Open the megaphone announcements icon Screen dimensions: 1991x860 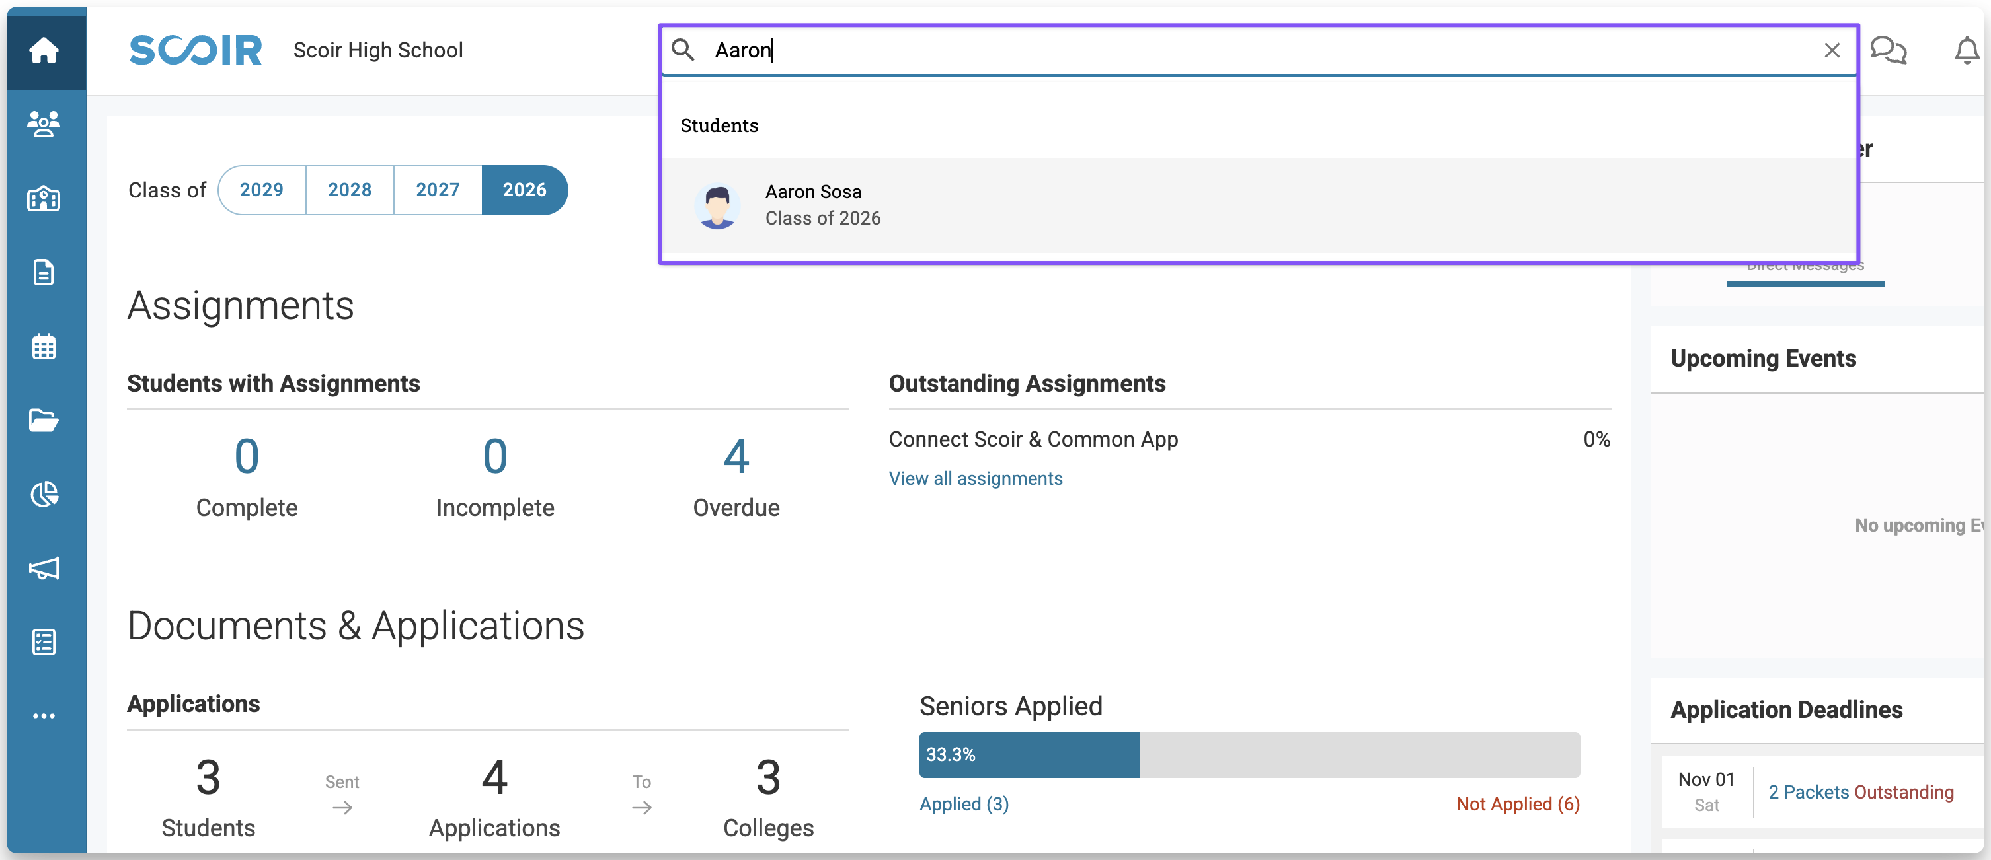[x=43, y=568]
